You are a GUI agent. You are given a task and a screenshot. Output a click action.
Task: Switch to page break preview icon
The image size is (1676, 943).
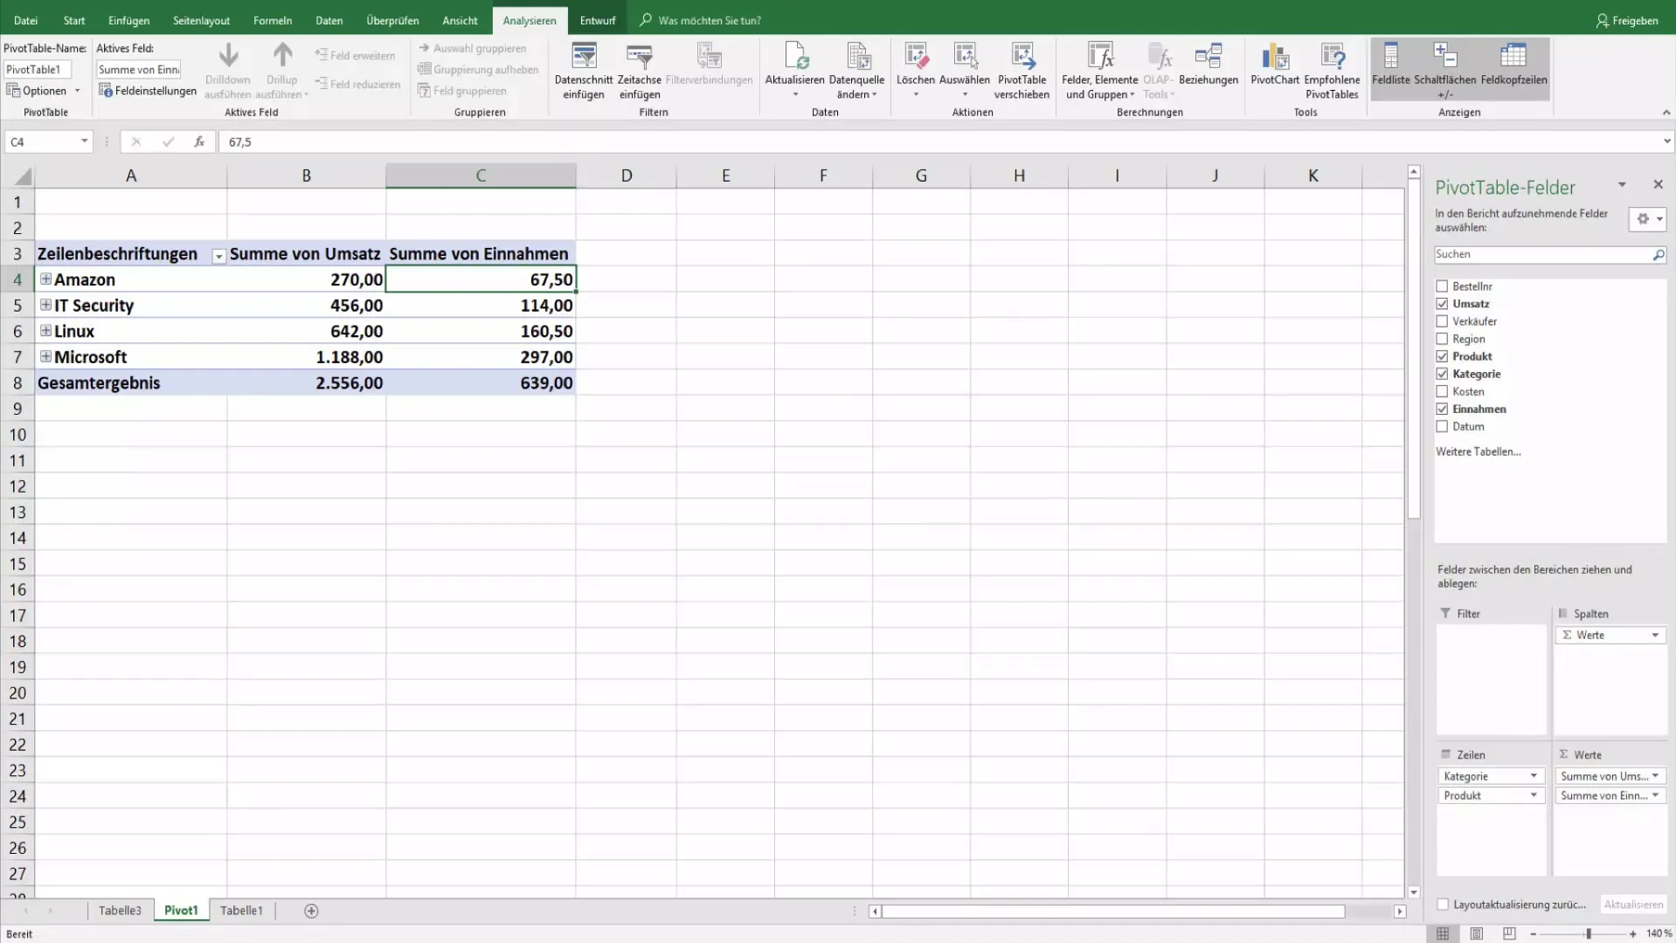1509,933
